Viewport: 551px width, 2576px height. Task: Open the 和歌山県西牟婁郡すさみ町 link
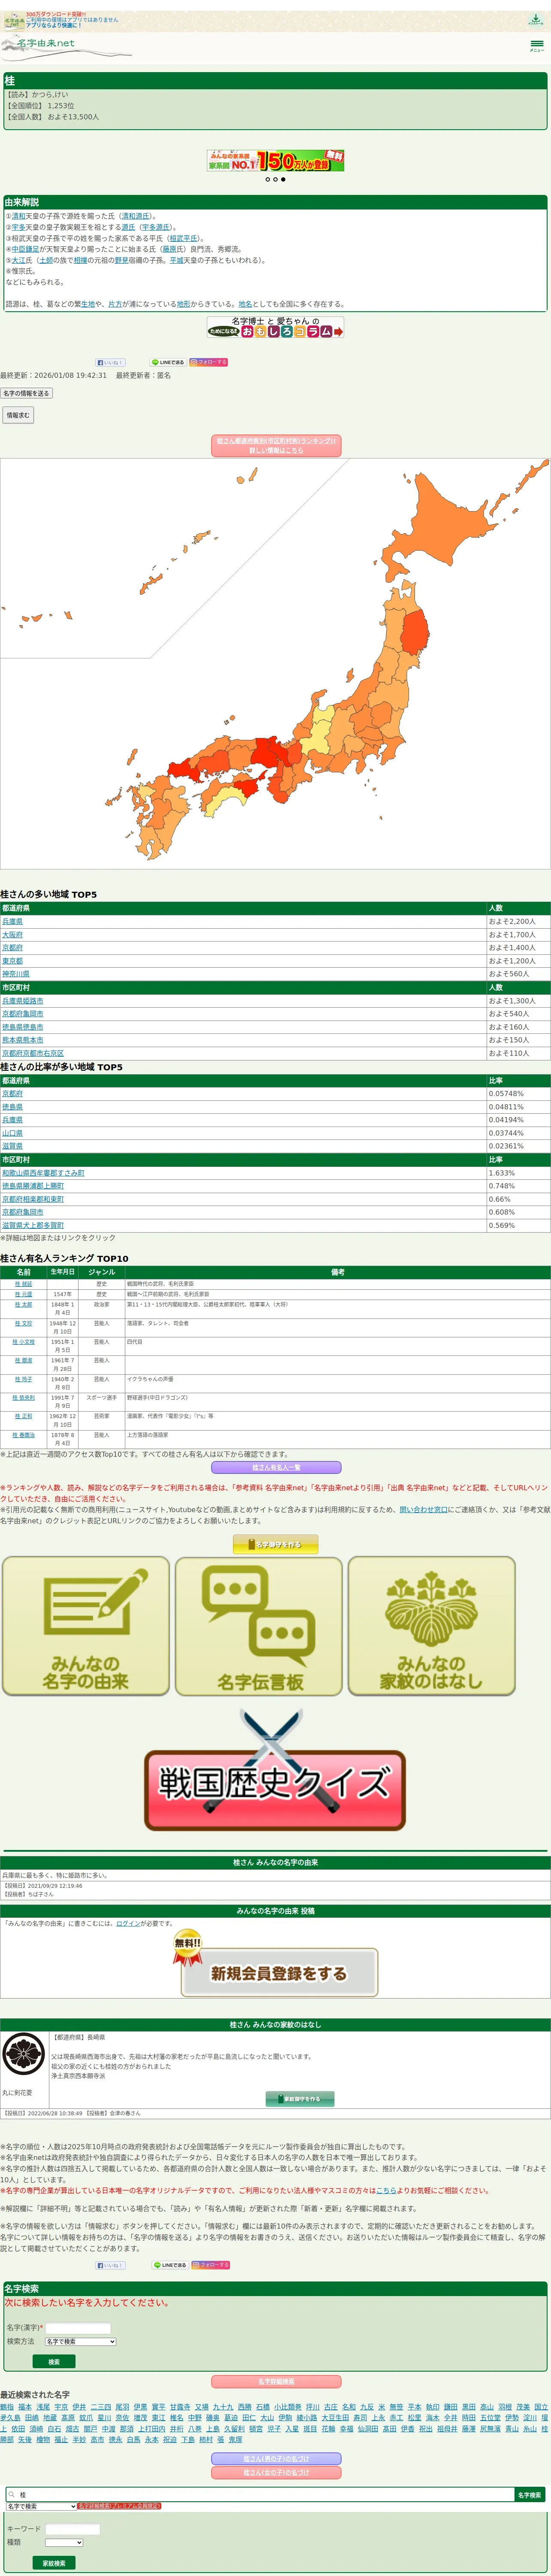[43, 1173]
